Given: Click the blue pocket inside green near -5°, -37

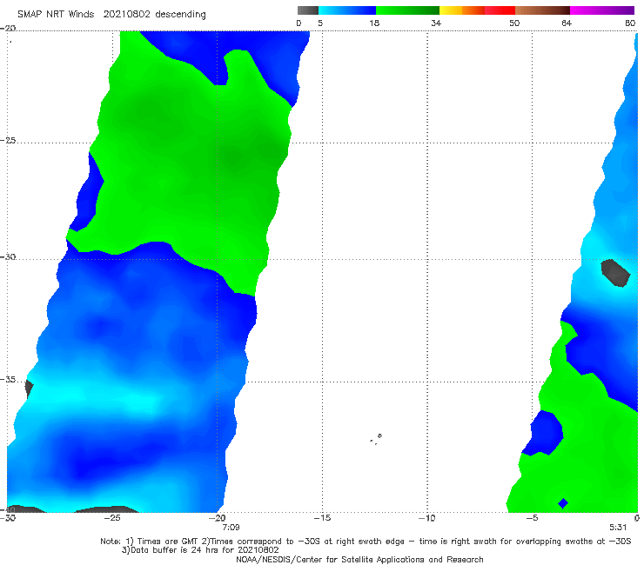Looking at the screenshot, I should (543, 433).
